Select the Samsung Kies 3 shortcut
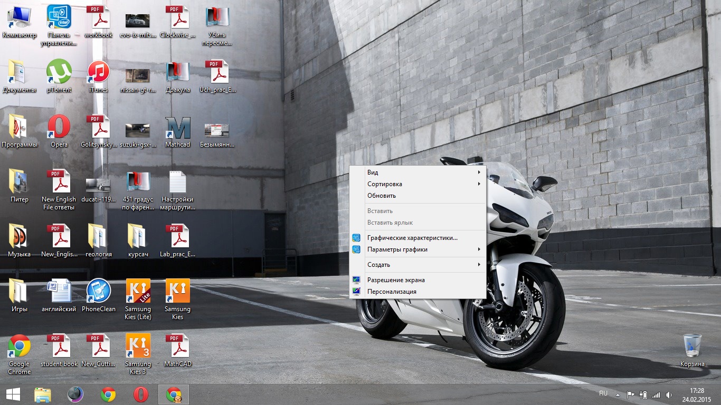 point(138,354)
